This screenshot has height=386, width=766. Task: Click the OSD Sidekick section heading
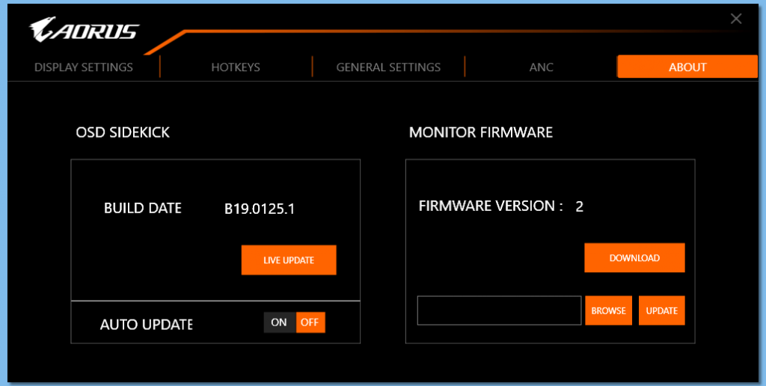point(123,132)
